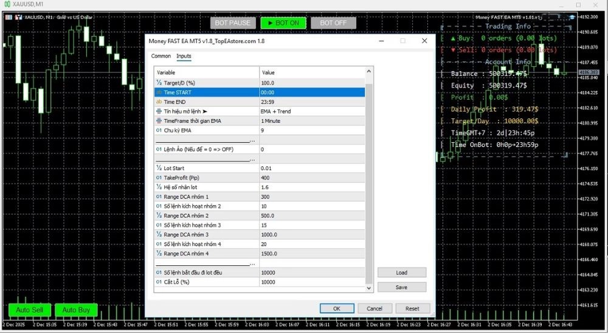Click the enum icon beside Tín hiệu mở lệnh

pyautogui.click(x=159, y=112)
